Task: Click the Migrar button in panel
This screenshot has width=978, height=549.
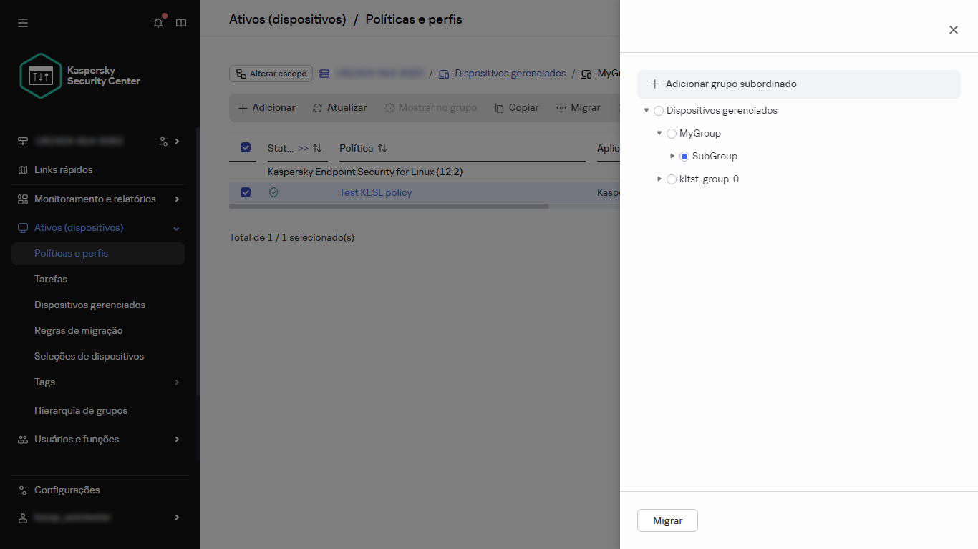Action: pyautogui.click(x=667, y=520)
